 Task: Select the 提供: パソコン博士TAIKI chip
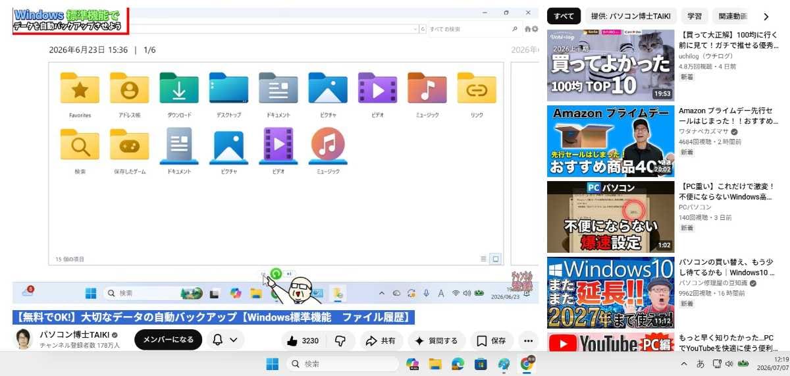630,16
